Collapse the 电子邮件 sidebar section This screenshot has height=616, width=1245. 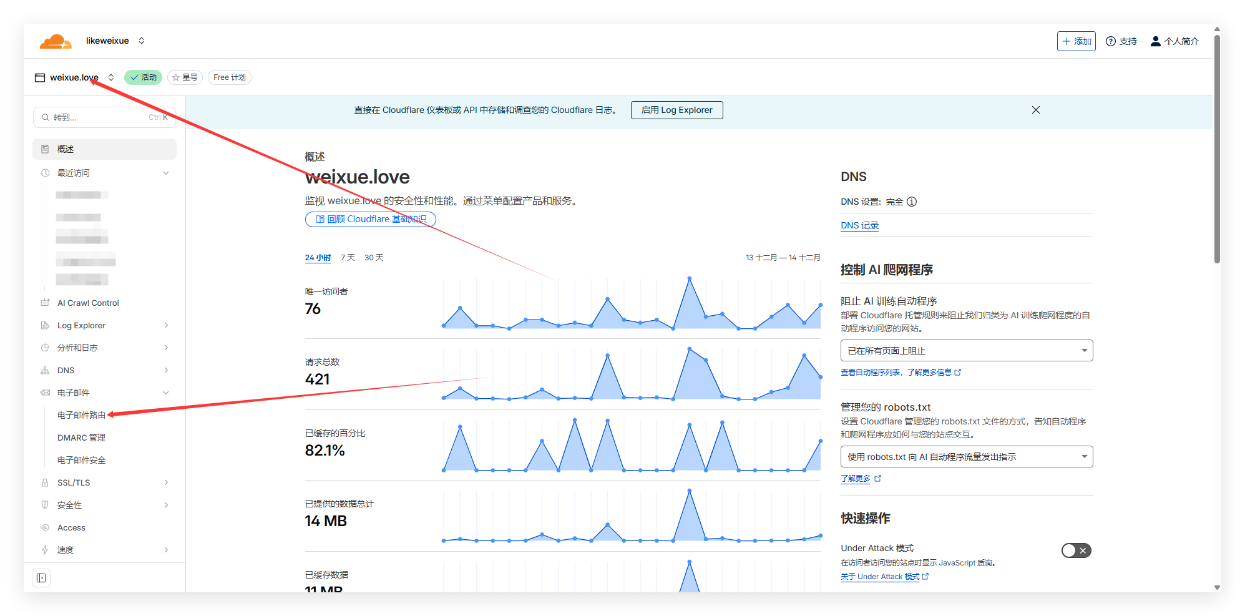pos(166,393)
